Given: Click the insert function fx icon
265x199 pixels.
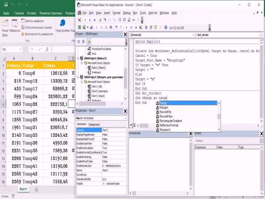Looking at the screenshot, I should click(x=47, y=49).
